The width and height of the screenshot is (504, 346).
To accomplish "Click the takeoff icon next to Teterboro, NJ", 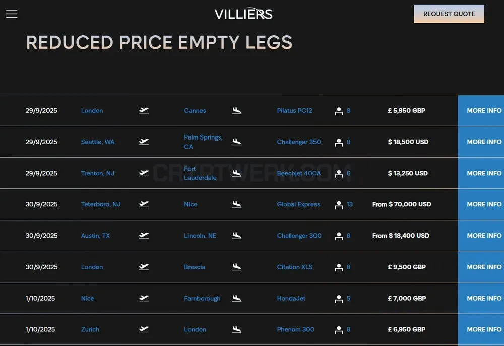I will pyautogui.click(x=144, y=204).
